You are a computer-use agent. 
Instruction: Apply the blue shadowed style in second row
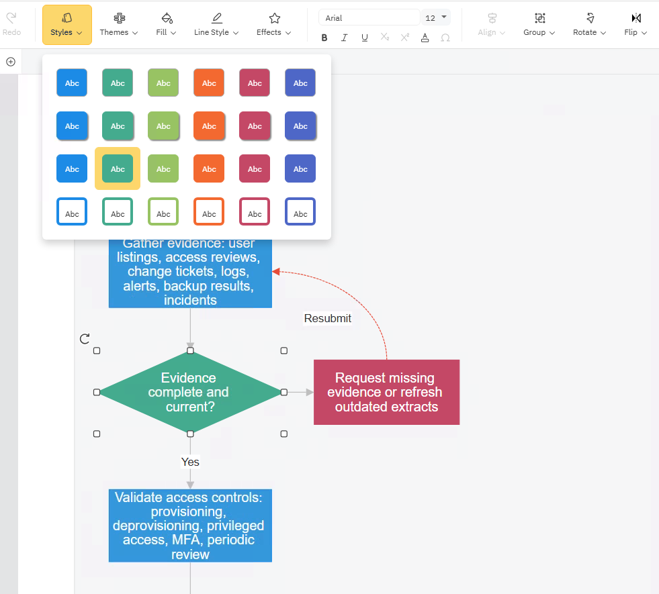72,126
